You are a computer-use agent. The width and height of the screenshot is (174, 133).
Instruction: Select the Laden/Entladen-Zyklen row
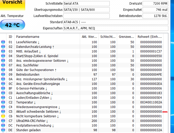(82, 97)
